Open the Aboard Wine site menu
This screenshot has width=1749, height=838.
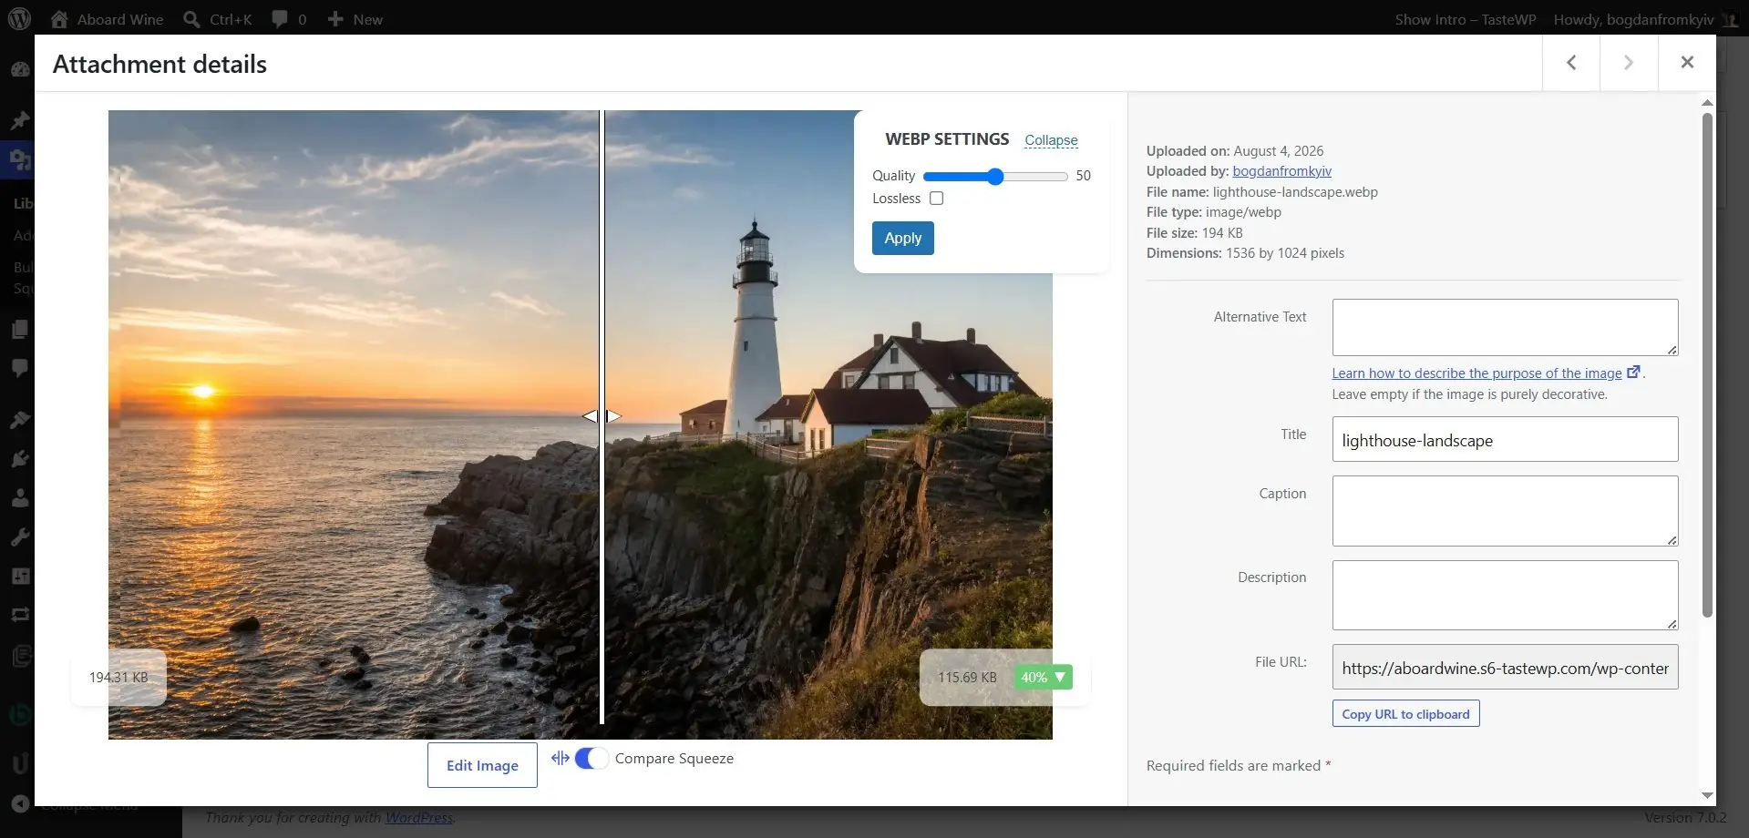click(x=108, y=19)
